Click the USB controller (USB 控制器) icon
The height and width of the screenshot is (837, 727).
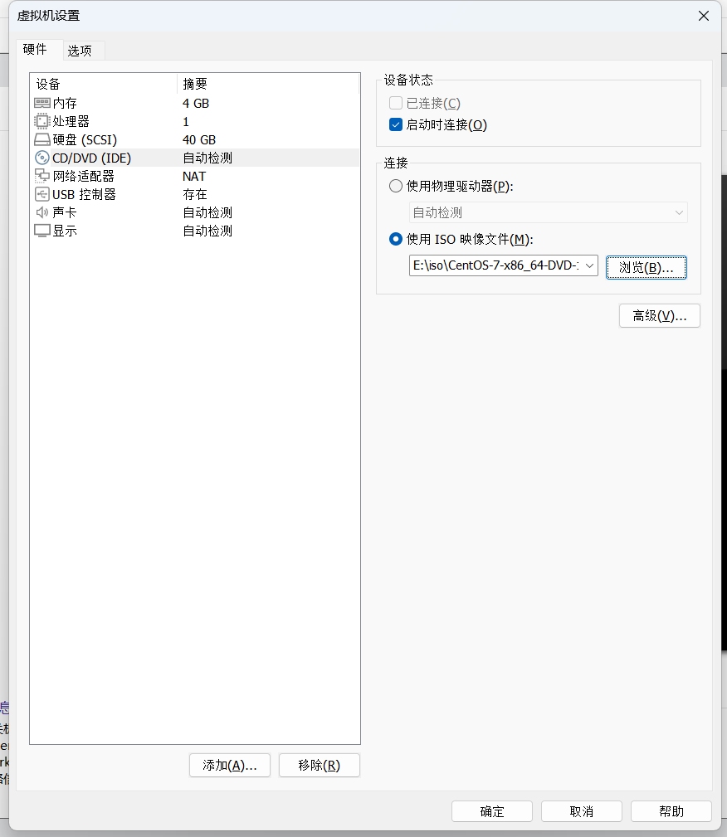(x=42, y=194)
